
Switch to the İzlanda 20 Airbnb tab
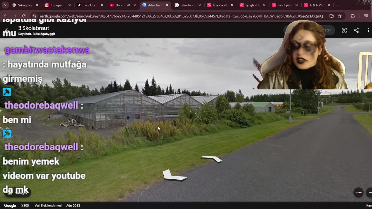coord(220,5)
